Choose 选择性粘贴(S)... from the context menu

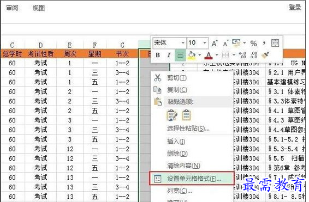click(x=188, y=128)
